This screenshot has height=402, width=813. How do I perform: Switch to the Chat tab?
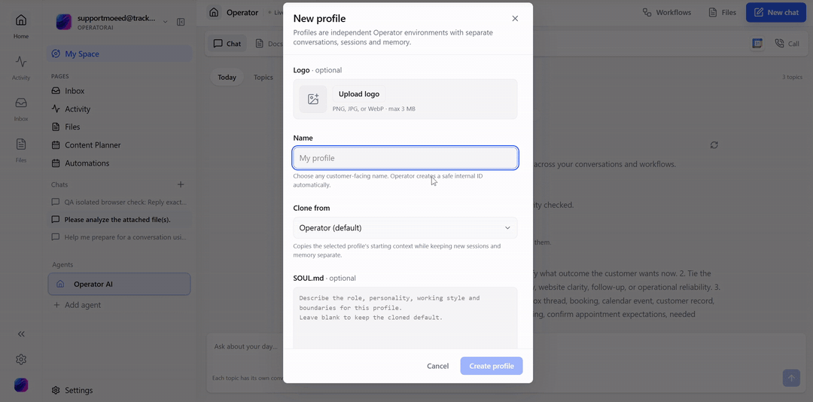(227, 44)
